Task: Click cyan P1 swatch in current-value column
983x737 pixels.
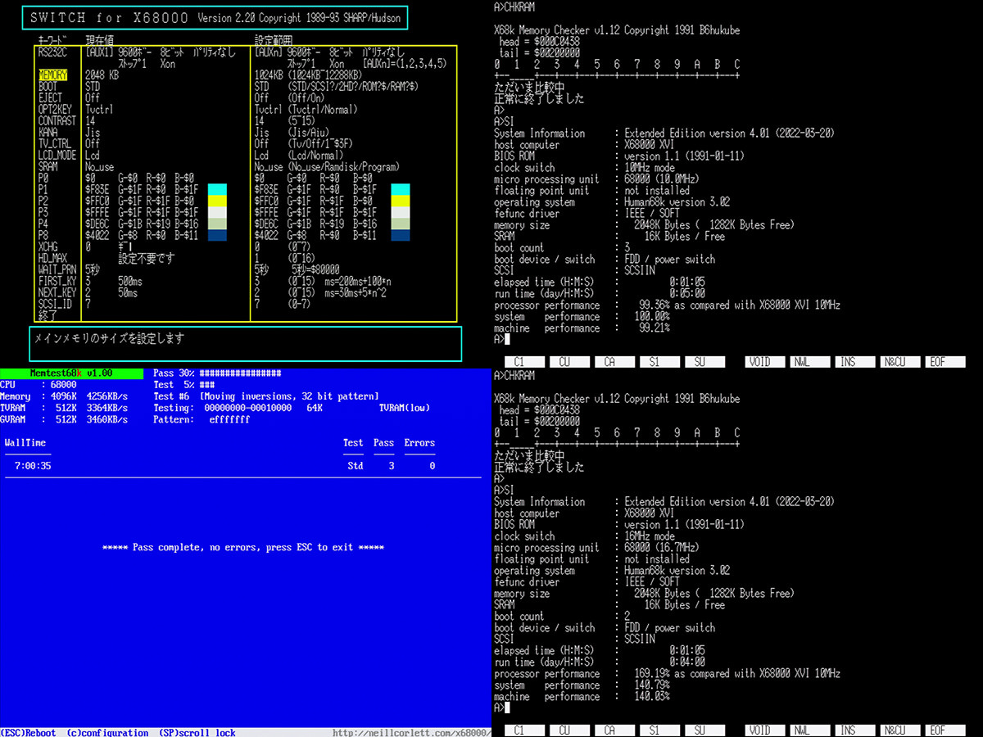Action: point(216,189)
